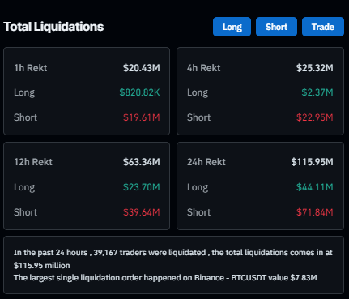Select the 4h Short value $22.95M
This screenshot has height=299, width=349.
[x=315, y=117]
